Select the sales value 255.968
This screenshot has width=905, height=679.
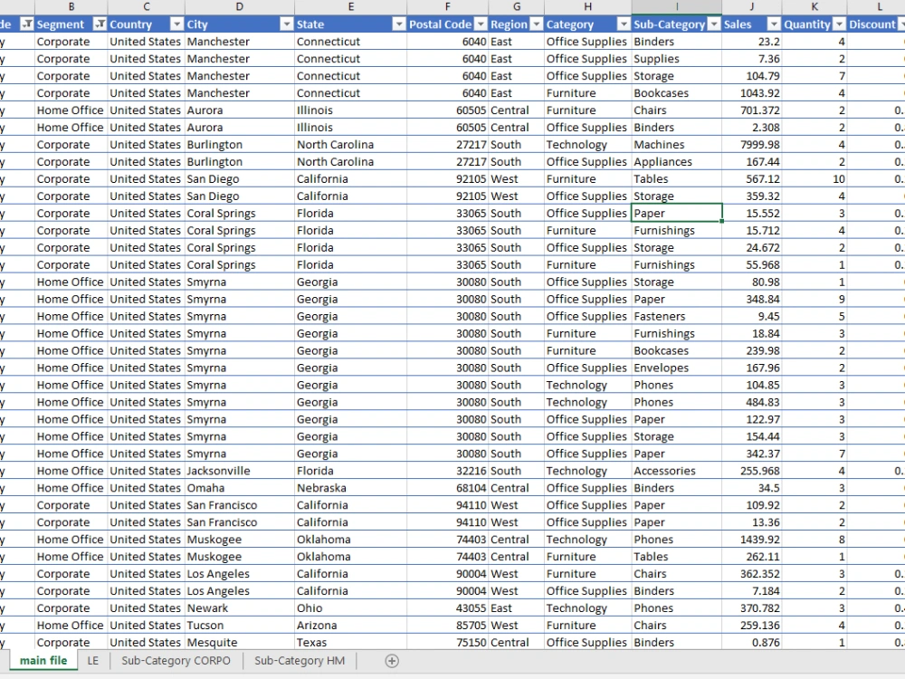pos(751,471)
